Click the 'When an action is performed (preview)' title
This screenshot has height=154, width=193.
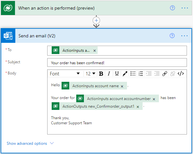(x=56, y=8)
